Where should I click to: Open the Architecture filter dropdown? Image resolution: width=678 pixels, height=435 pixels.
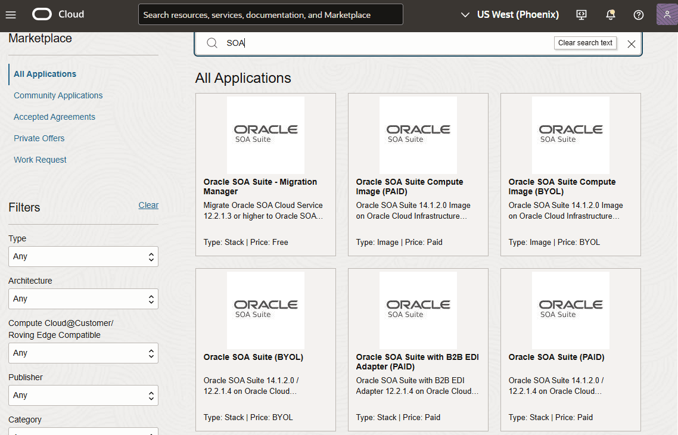(83, 299)
